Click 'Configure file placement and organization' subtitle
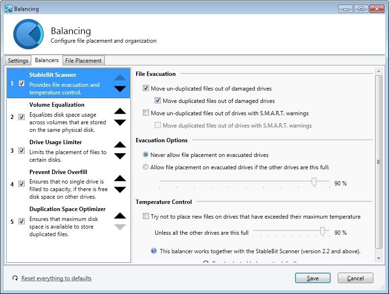This screenshot has width=389, height=294. pos(103,41)
